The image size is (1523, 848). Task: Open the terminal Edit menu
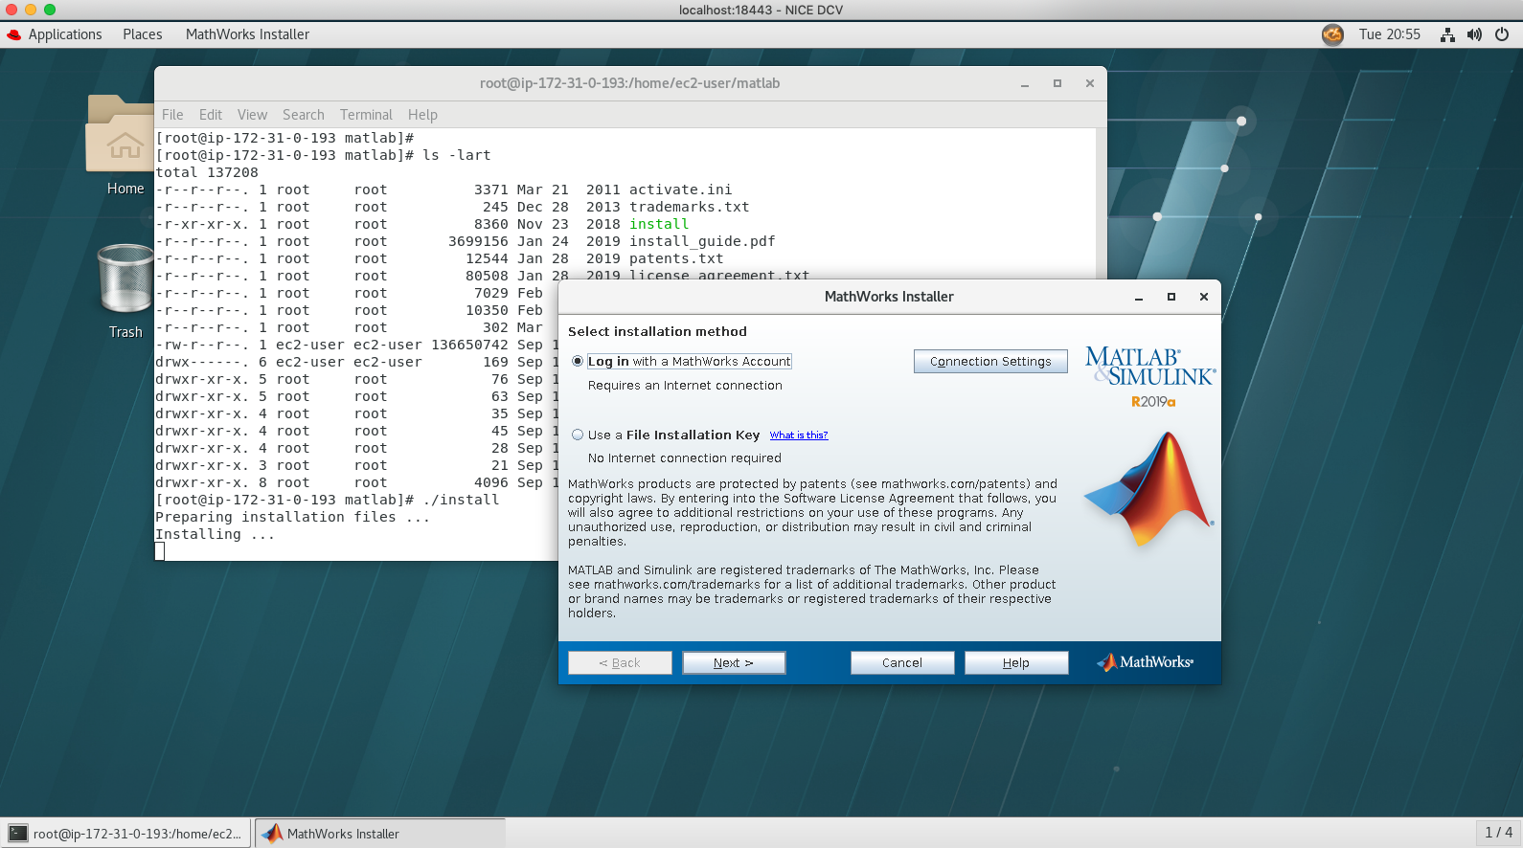[211, 115]
